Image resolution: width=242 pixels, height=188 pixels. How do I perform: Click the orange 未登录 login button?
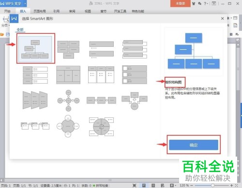coord(181,3)
